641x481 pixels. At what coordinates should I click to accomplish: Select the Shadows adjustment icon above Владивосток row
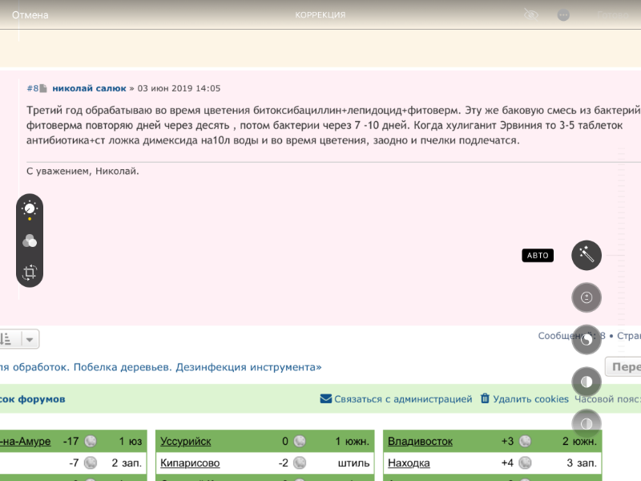pyautogui.click(x=587, y=423)
